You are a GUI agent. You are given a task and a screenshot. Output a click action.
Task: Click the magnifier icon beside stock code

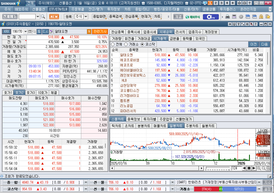pos(34,31)
